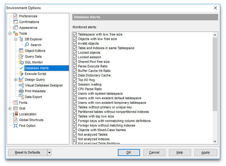
Task: Expand the Grid tree node
Action: click(10, 108)
